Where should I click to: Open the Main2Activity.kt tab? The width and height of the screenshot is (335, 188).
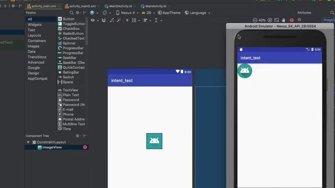[x=120, y=6]
